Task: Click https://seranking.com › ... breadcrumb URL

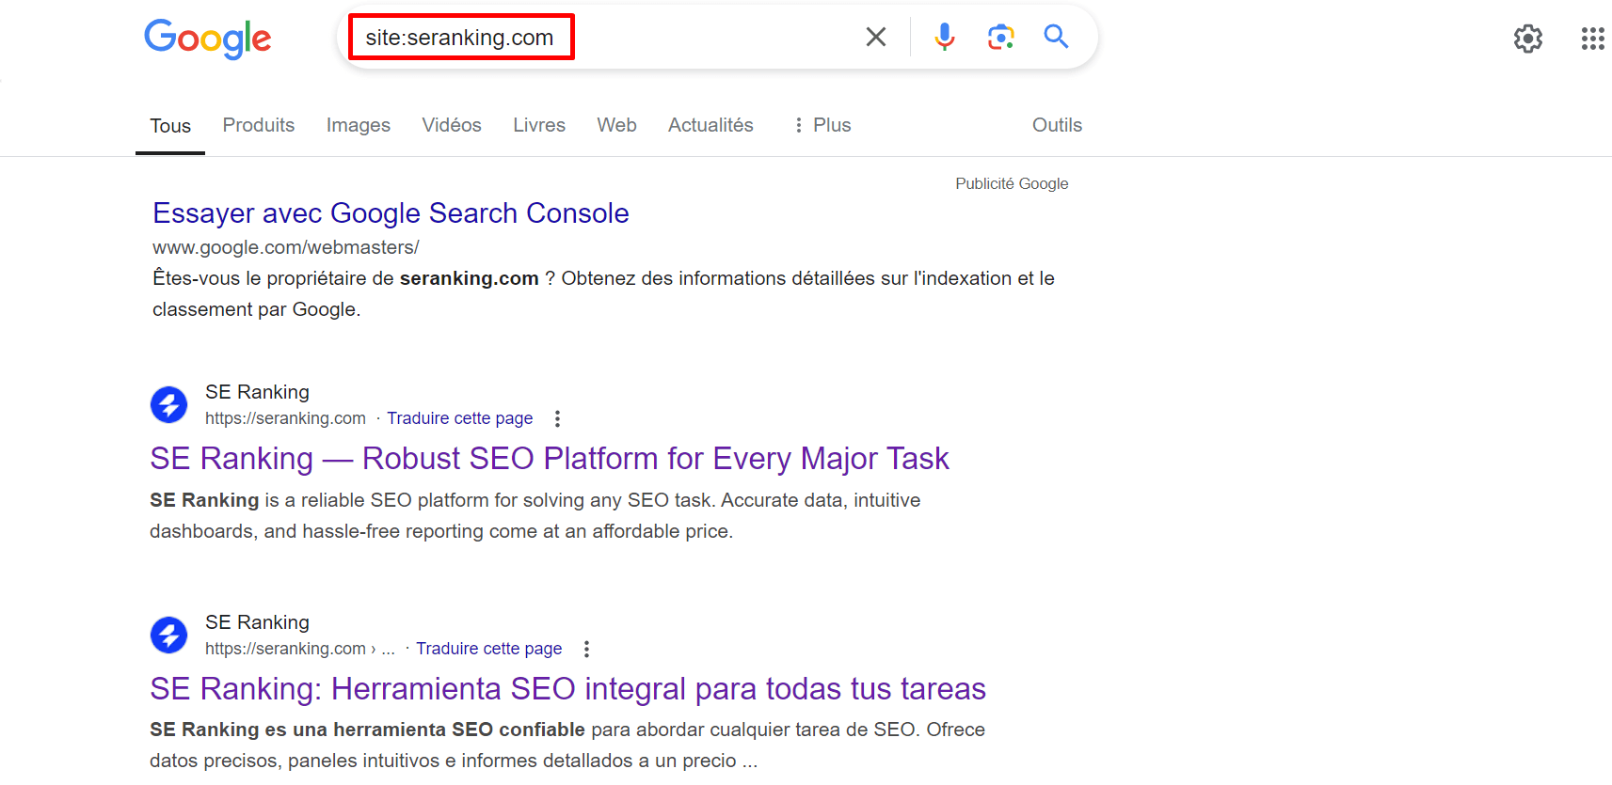Action: [300, 649]
